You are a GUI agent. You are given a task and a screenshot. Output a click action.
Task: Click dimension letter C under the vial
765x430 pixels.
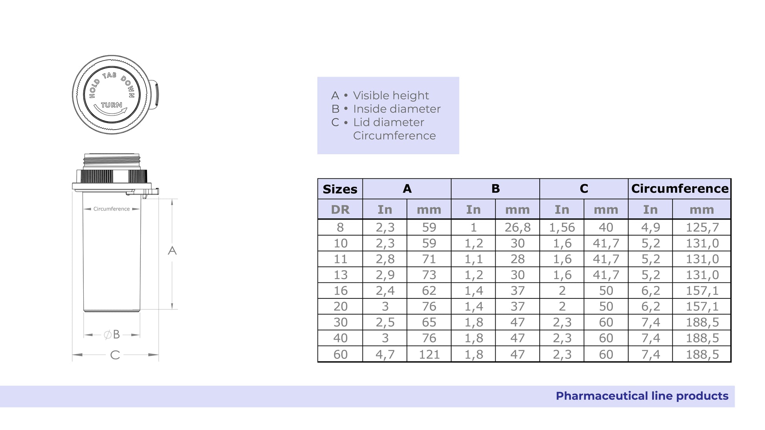pyautogui.click(x=115, y=355)
